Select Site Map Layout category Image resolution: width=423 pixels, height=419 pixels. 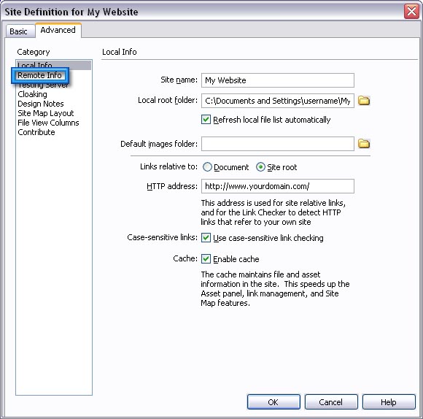pyautogui.click(x=46, y=113)
